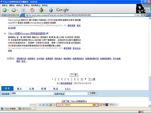Switch to the 1.Yahoo!奇摩搜 browser tab
The image size is (151, 113).
[9, 109]
